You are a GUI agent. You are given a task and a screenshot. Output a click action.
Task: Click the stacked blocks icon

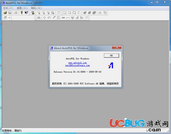tap(39, 18)
